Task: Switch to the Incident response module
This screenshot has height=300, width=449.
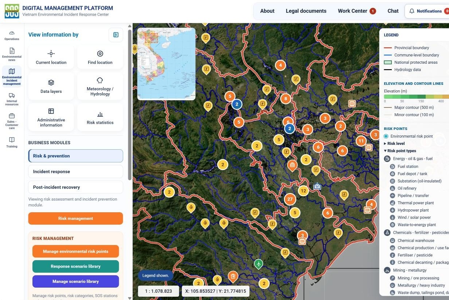Action: point(75,171)
